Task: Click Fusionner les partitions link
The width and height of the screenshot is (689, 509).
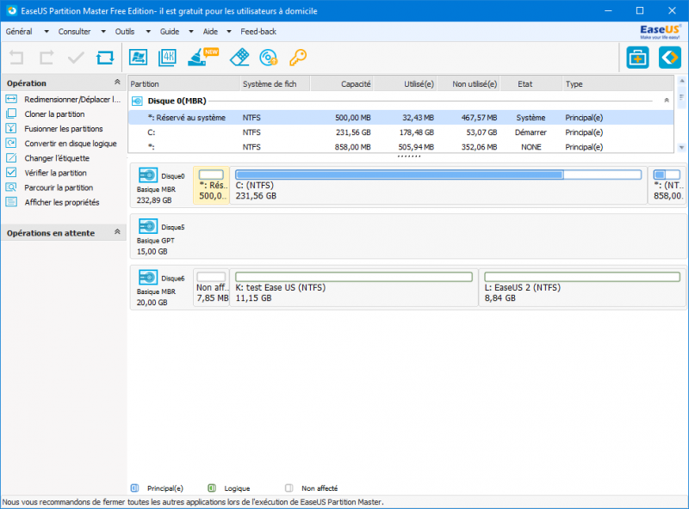Action: pyautogui.click(x=64, y=129)
